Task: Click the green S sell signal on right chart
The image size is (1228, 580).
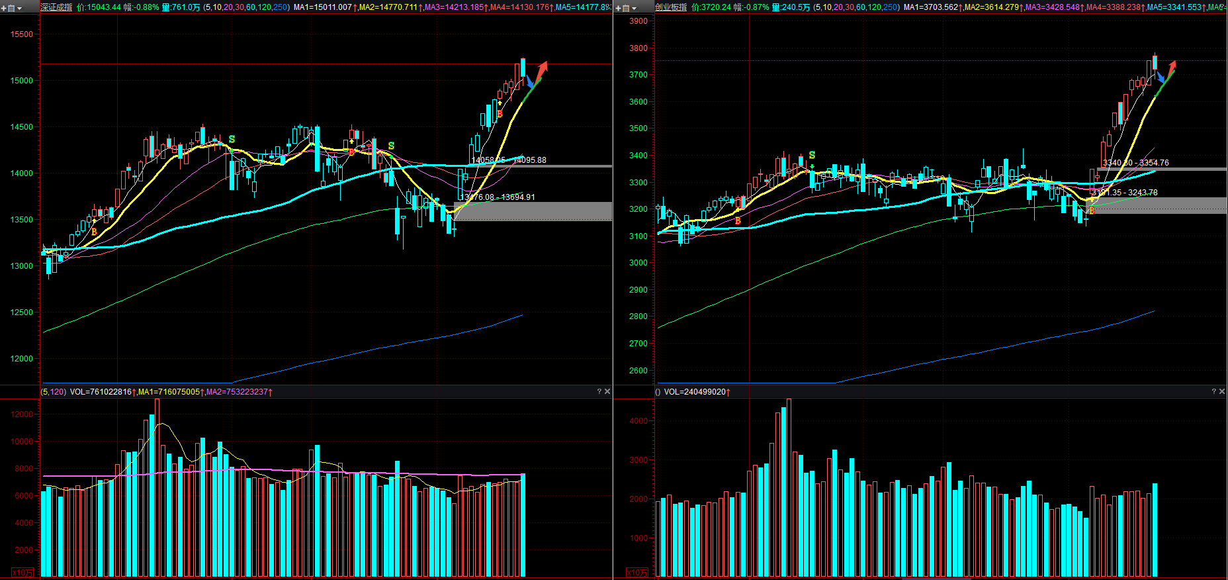Action: (812, 156)
